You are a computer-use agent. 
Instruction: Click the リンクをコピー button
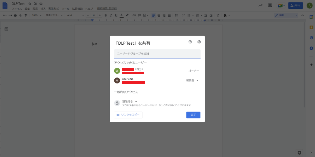(x=128, y=115)
